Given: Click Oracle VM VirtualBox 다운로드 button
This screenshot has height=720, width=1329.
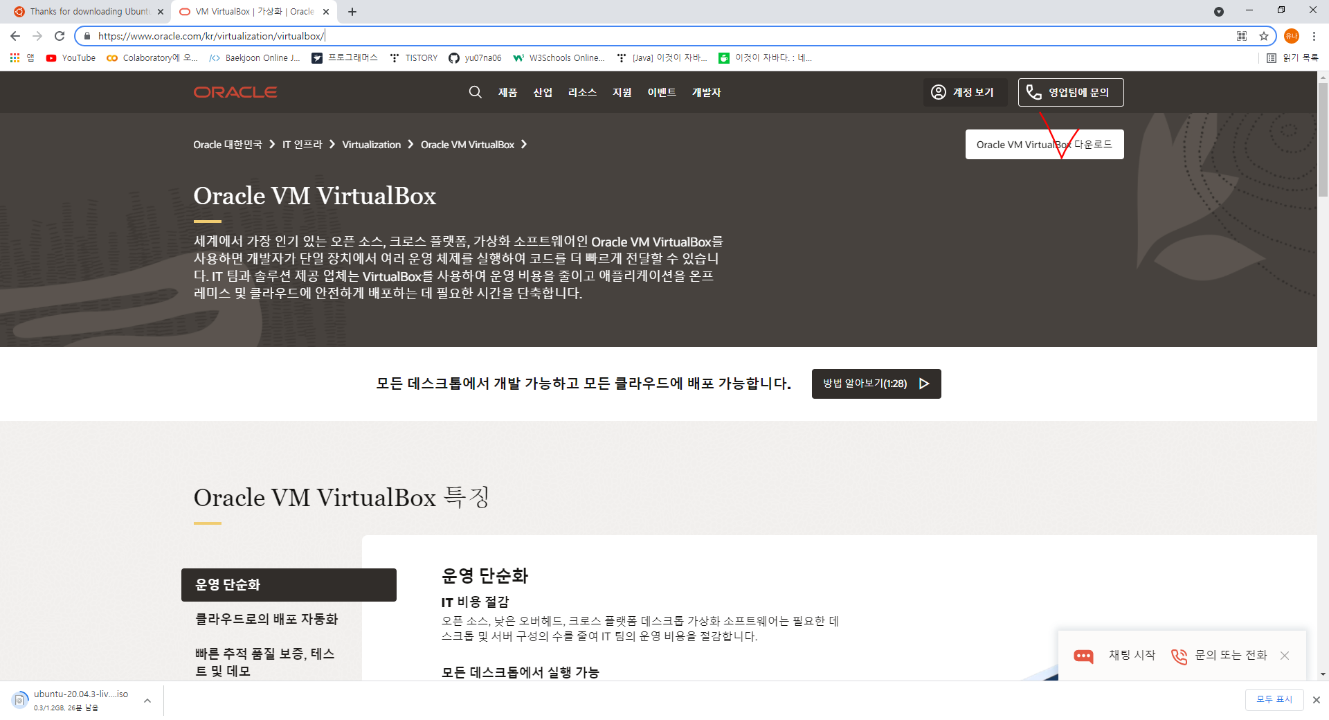Looking at the screenshot, I should tap(1045, 145).
